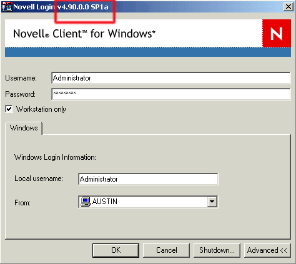This screenshot has height=264, width=296.
Task: Open the From dropdown arrow
Action: coord(212,202)
